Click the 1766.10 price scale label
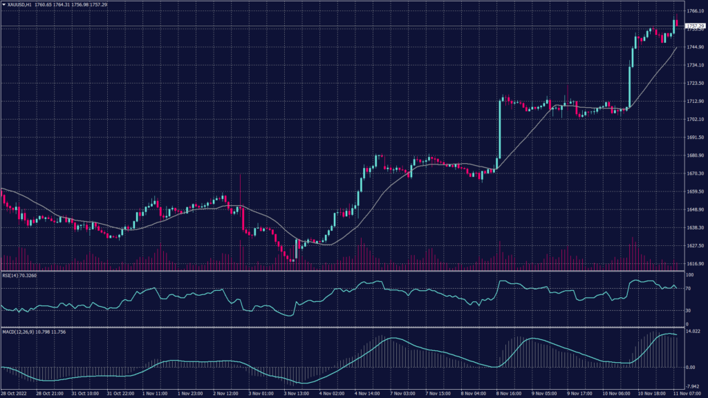 click(694, 11)
